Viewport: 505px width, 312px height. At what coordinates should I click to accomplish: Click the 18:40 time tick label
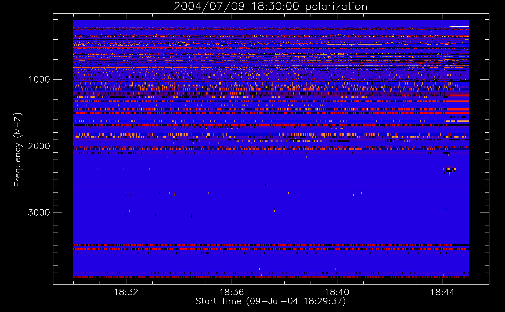[337, 292]
